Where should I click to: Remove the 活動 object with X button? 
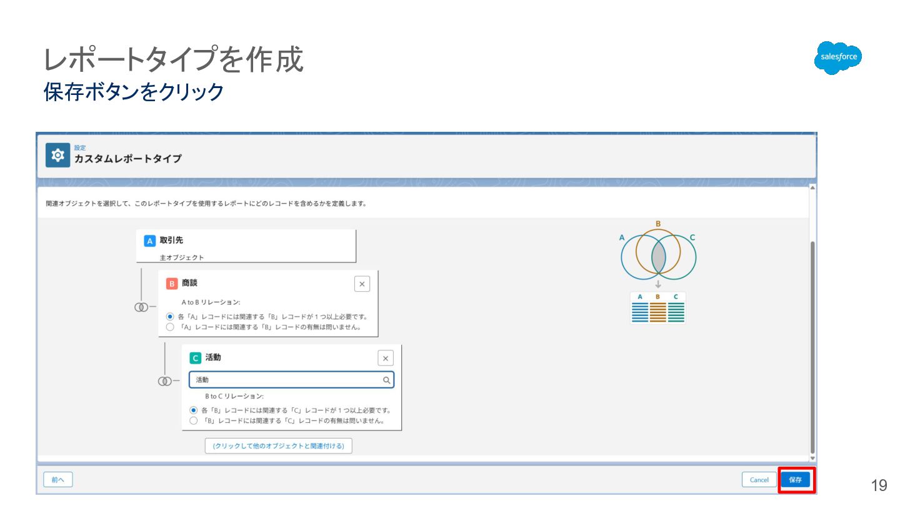click(x=386, y=358)
